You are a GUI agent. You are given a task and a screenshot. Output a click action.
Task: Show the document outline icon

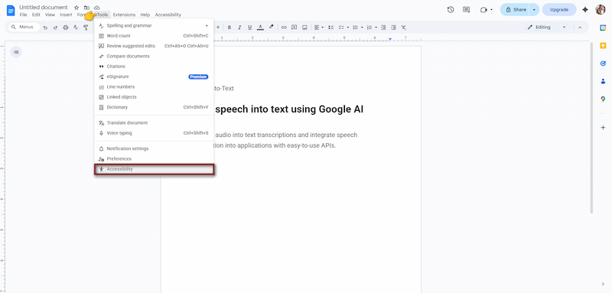(x=16, y=52)
